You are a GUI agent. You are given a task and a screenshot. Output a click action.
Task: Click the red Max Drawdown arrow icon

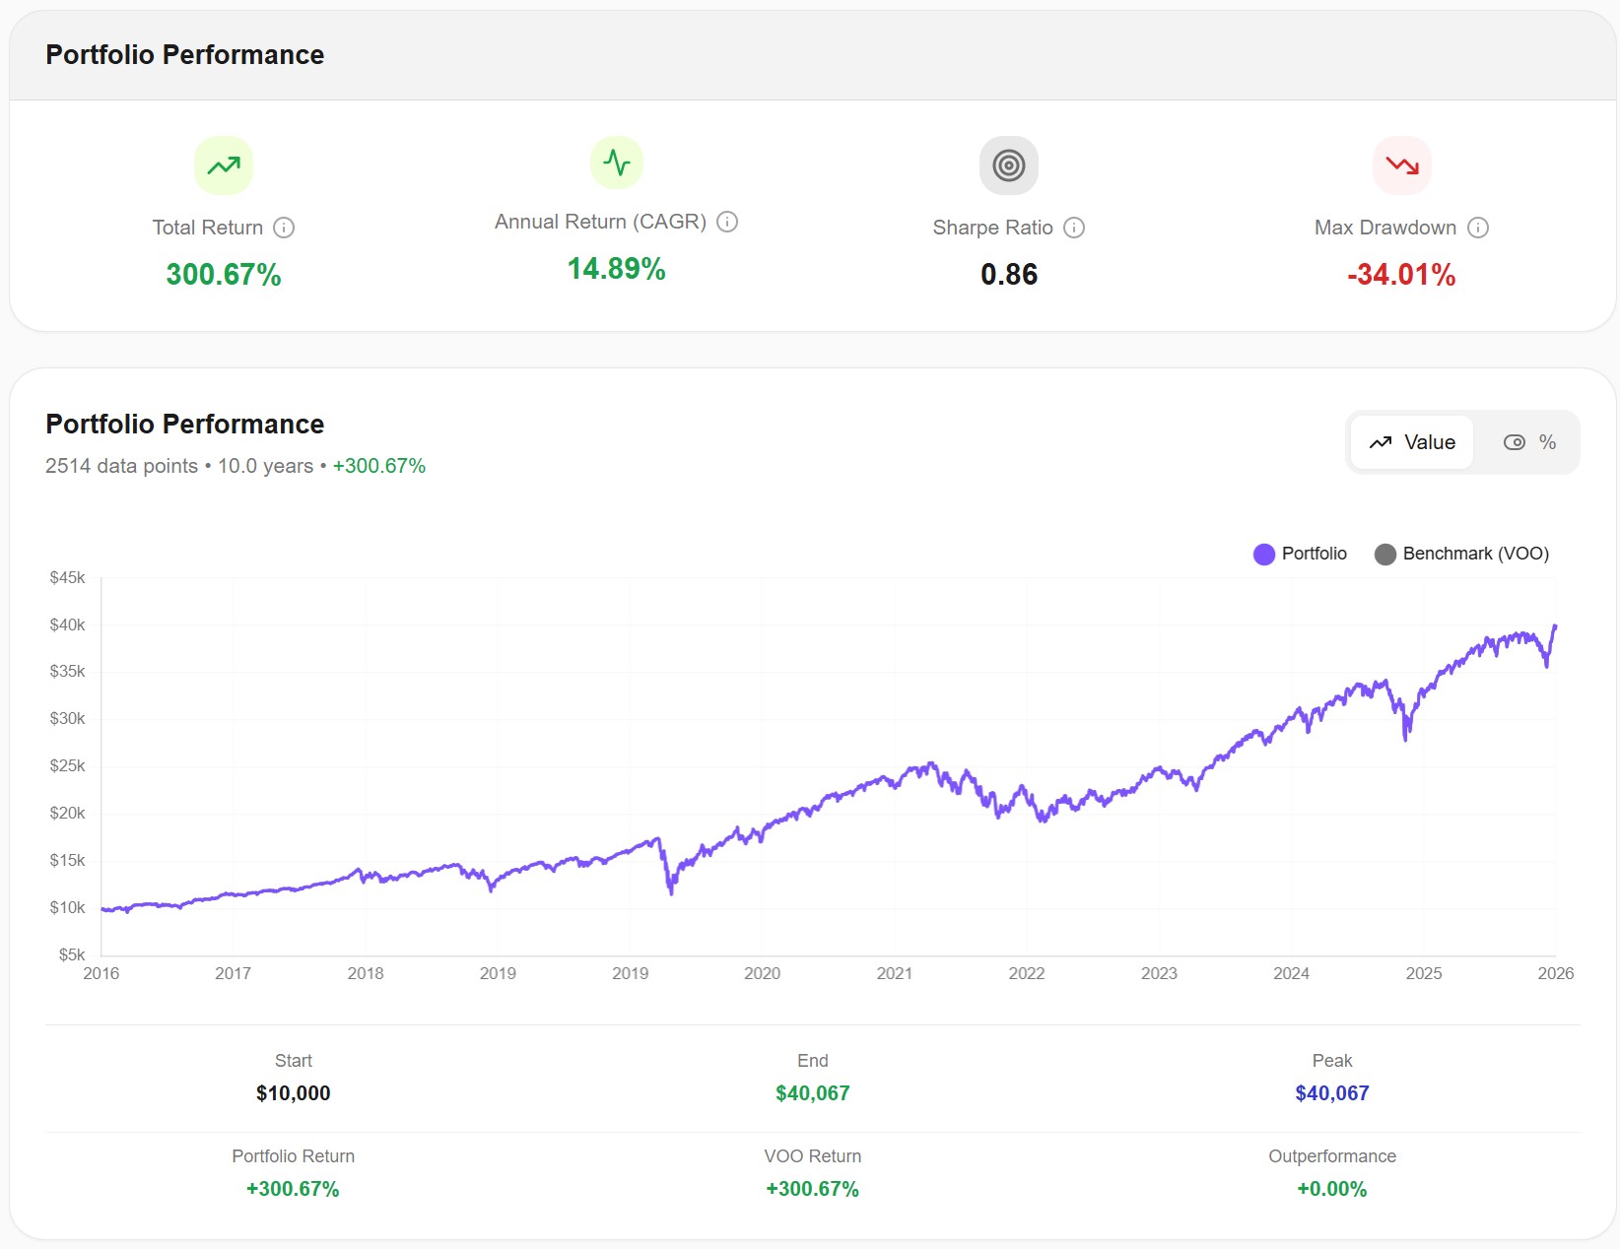click(x=1401, y=164)
